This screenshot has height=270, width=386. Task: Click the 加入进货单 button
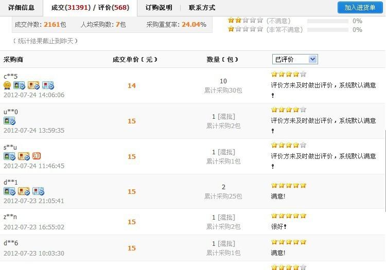(360, 7)
